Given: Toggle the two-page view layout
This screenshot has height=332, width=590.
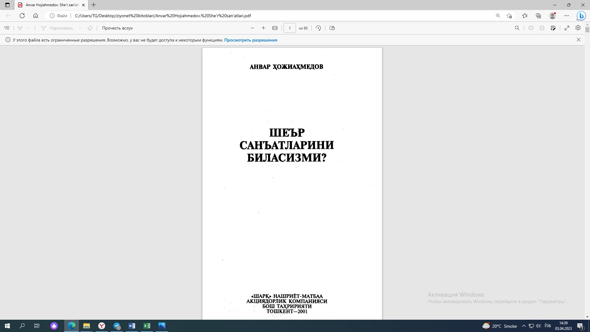Looking at the screenshot, I should point(332,28).
